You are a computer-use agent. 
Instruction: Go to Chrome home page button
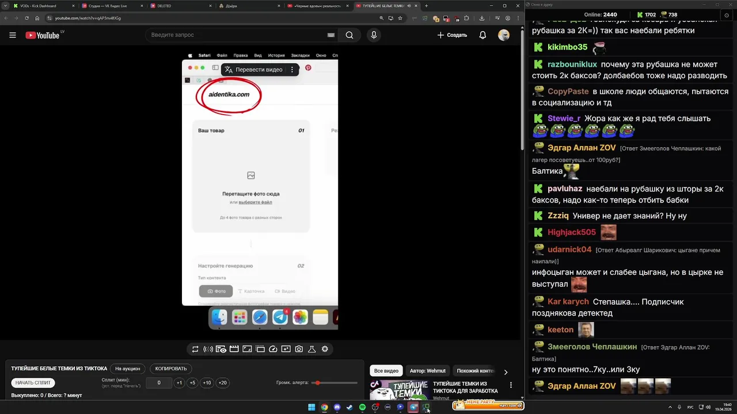(37, 18)
